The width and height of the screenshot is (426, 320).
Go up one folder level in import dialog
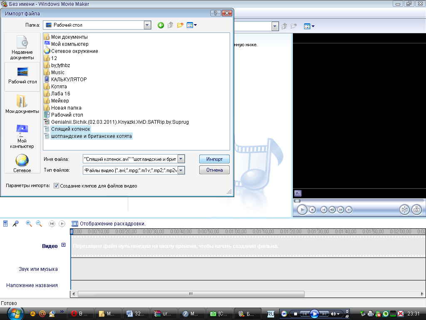(170, 25)
